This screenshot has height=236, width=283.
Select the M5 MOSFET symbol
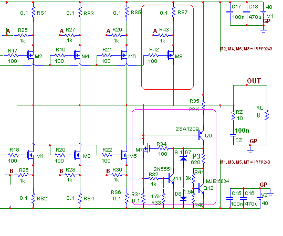pyautogui.click(x=124, y=155)
